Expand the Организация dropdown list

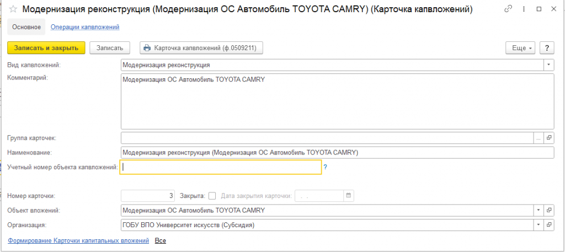pyautogui.click(x=539, y=224)
